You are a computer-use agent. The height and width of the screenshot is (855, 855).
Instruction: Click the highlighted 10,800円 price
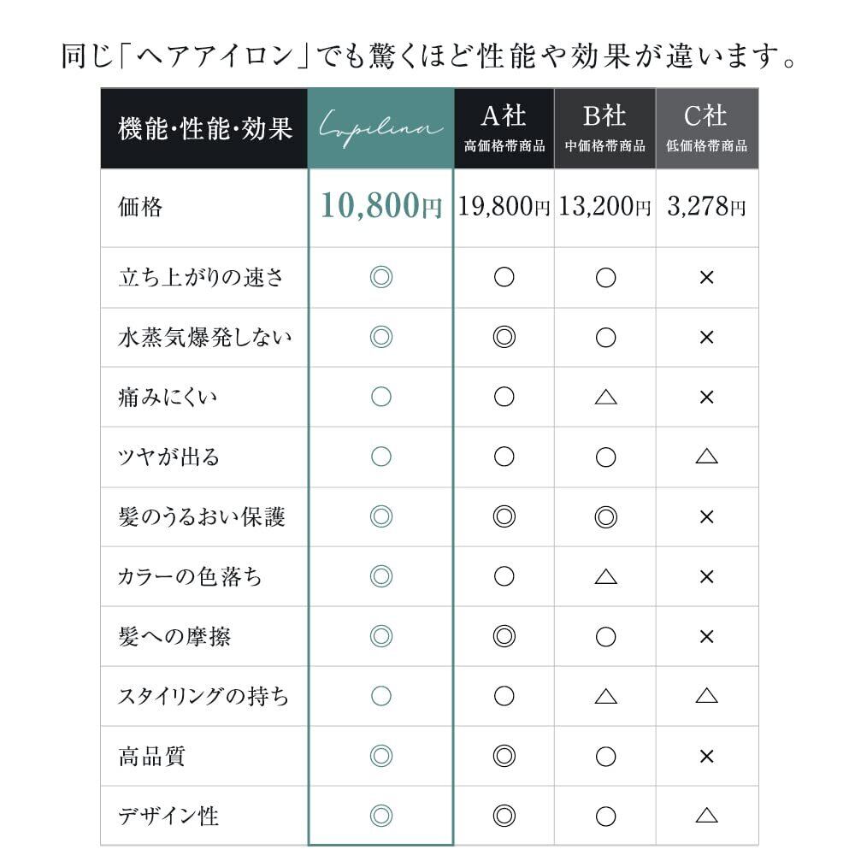[x=381, y=207]
